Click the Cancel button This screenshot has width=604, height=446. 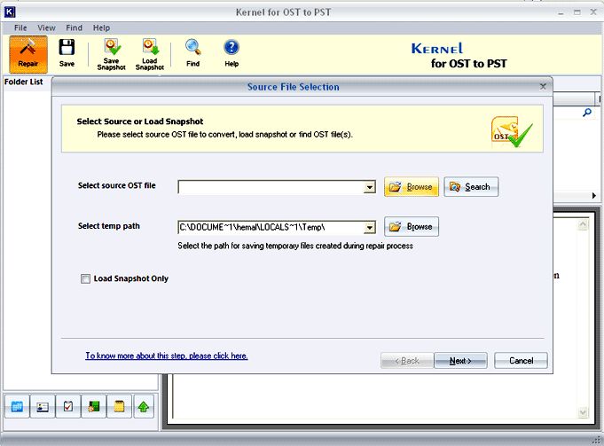click(521, 361)
